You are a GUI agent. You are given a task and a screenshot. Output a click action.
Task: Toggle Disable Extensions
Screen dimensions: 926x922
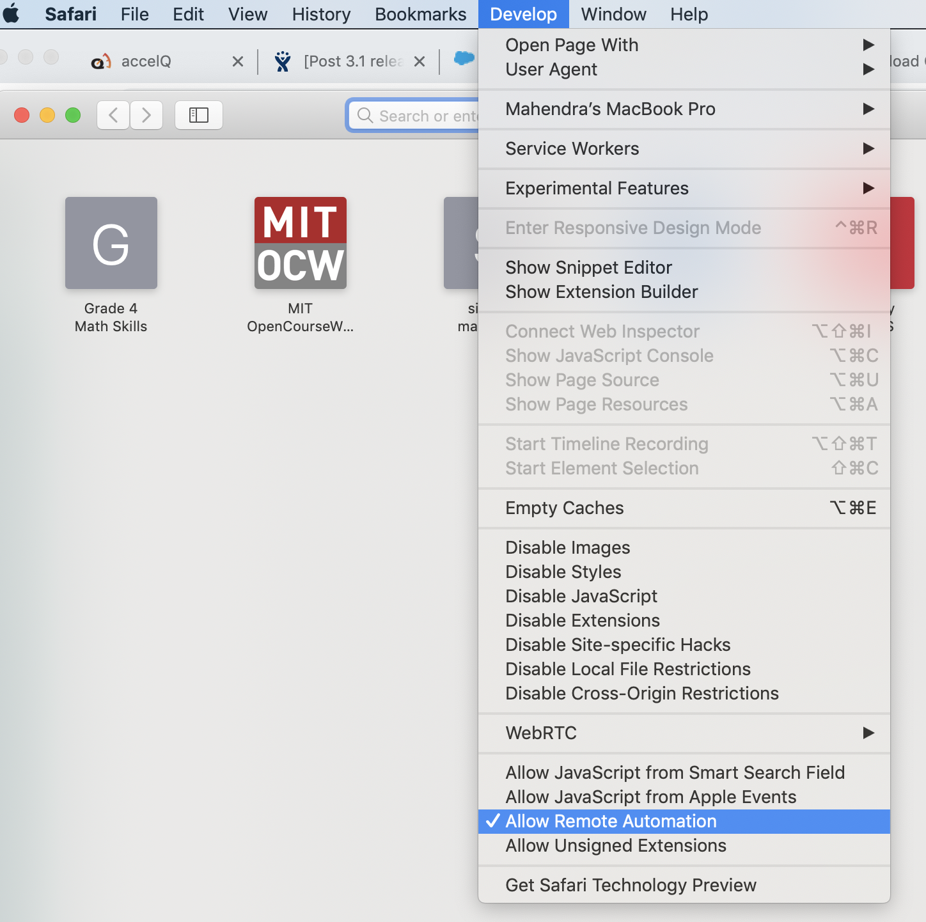pyautogui.click(x=684, y=620)
